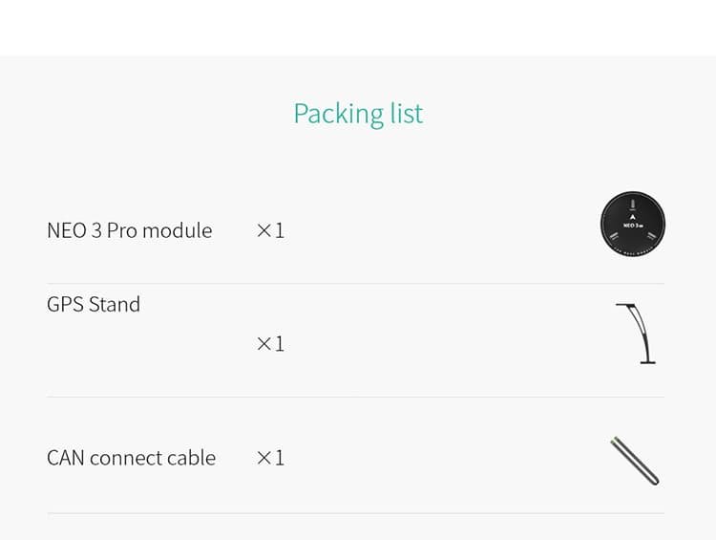Click the white banner above the packing list
This screenshot has width=716, height=540.
358,28
